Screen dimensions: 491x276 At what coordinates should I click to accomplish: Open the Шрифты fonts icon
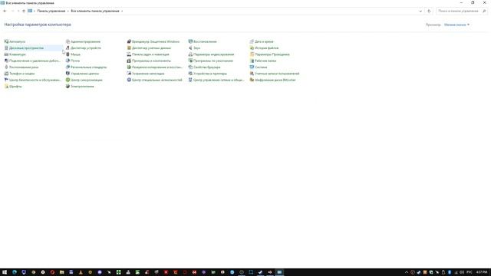(x=6, y=87)
